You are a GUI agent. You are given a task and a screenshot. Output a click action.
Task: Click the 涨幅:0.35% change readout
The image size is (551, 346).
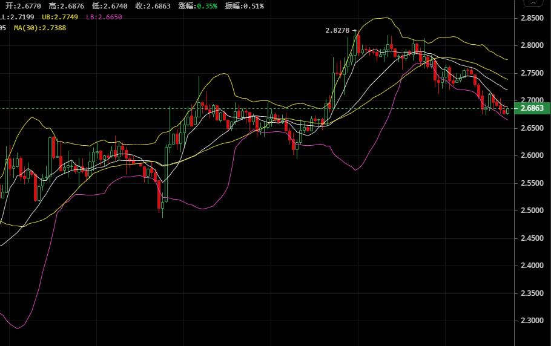[x=198, y=6]
